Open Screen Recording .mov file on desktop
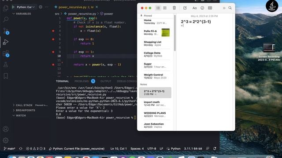This screenshot has width=282, height=158. (x=269, y=52)
